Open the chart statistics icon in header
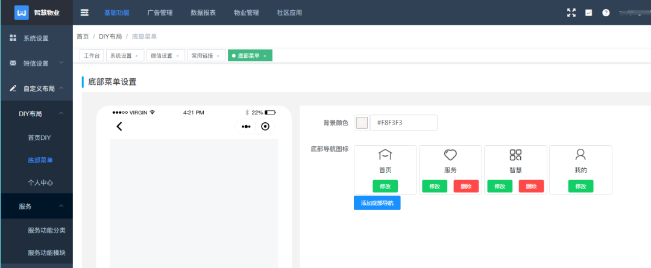Viewport: 651px width, 268px height. 589,13
